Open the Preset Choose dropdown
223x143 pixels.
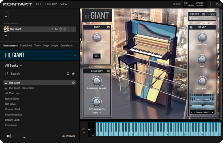202,18
